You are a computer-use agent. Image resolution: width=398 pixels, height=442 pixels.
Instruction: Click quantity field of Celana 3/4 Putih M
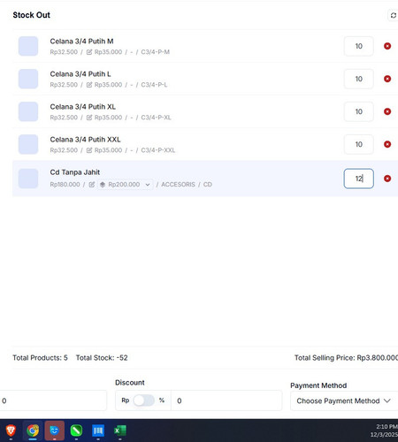coord(358,46)
